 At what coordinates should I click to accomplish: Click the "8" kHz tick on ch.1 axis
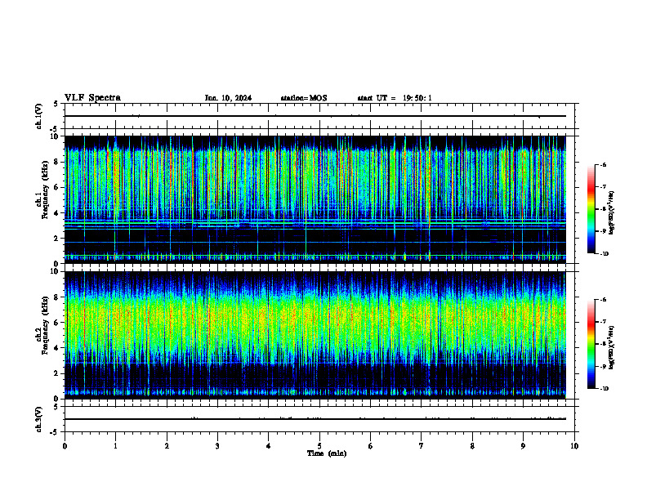[x=57, y=162]
